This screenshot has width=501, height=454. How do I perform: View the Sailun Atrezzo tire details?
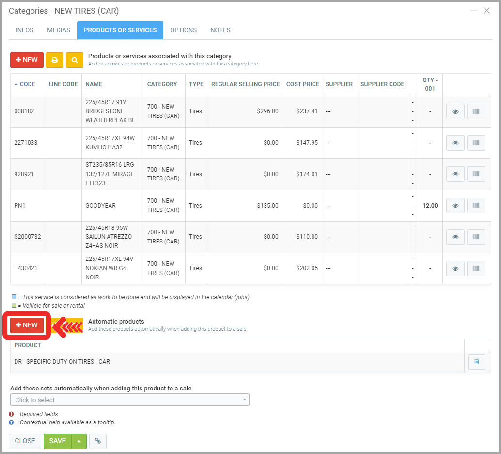(x=455, y=237)
